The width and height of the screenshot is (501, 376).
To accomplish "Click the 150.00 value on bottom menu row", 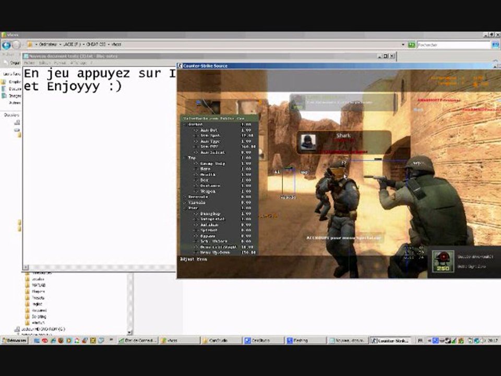I will point(248,253).
